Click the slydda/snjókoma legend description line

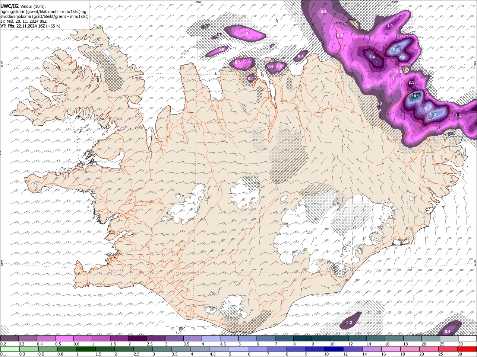(x=44, y=16)
